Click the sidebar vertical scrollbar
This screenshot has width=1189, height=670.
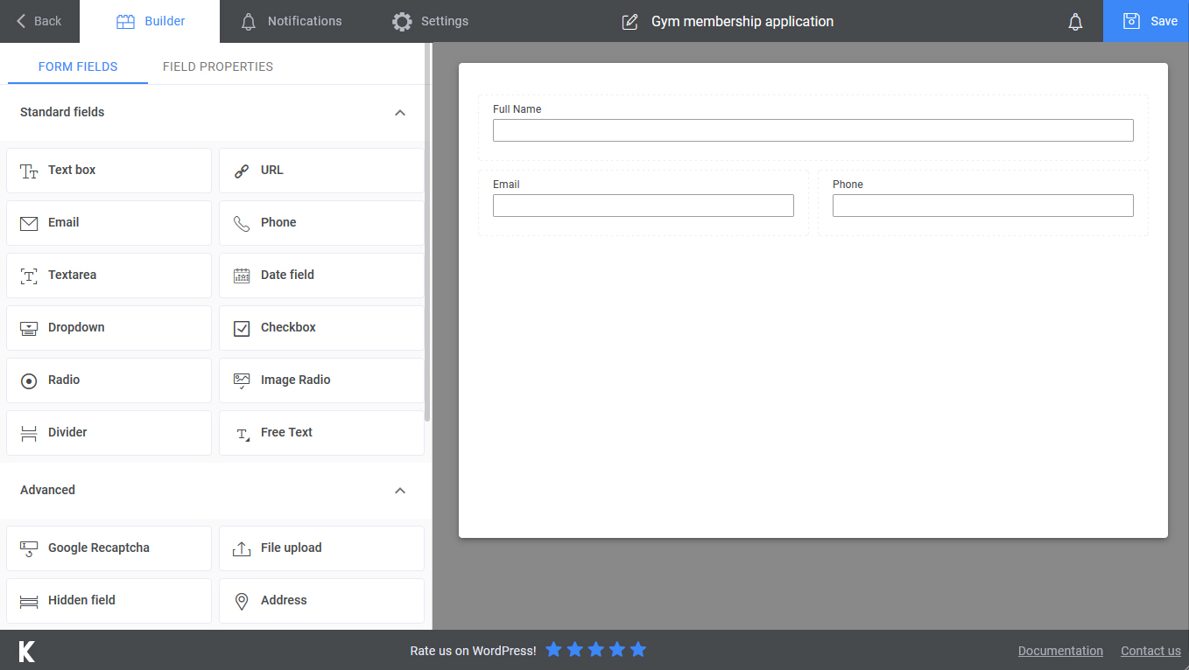[427, 232]
